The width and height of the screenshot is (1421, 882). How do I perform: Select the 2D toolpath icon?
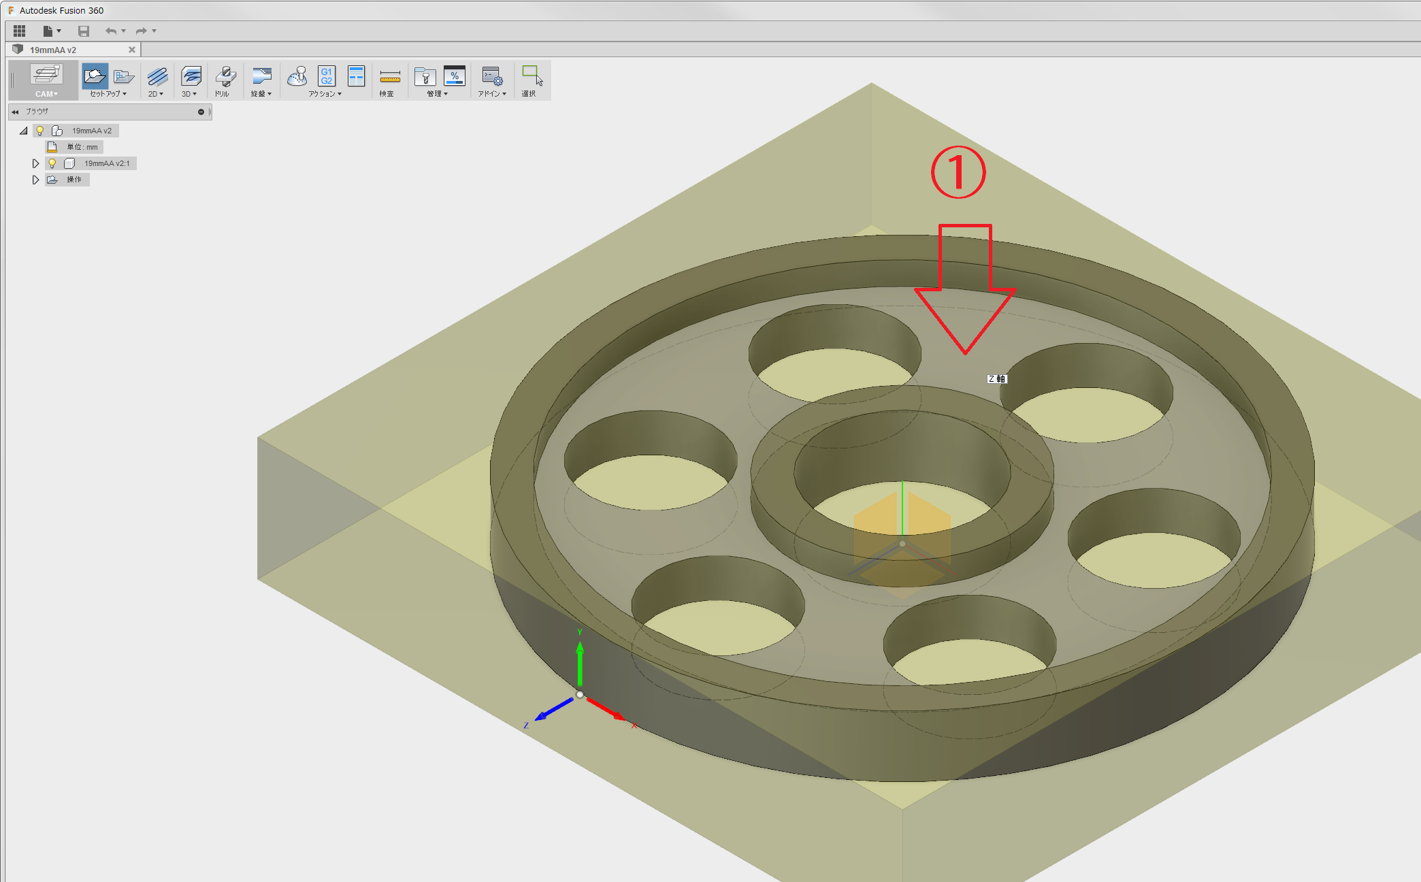(x=157, y=76)
